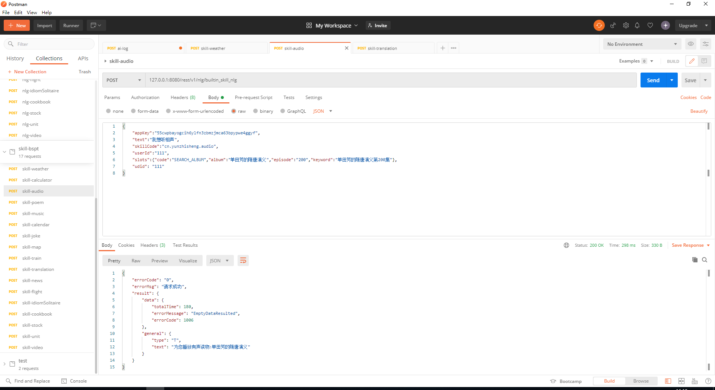The image size is (715, 390).
Task: Click New Collection link
Action: pyautogui.click(x=27, y=71)
